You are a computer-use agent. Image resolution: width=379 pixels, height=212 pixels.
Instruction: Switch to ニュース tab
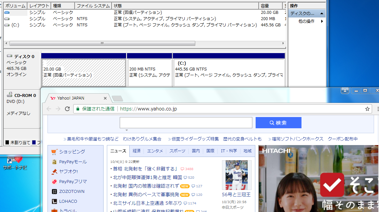click(x=118, y=151)
